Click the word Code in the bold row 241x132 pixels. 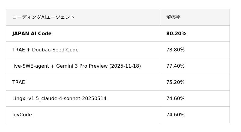[45, 34]
